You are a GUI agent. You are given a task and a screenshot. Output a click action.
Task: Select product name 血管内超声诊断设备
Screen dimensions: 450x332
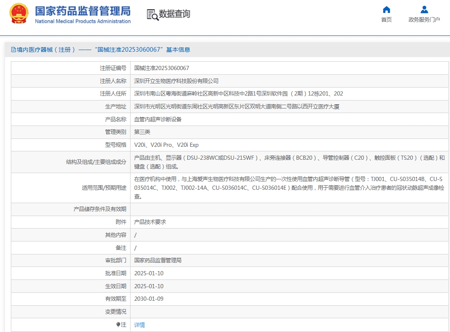click(x=158, y=119)
